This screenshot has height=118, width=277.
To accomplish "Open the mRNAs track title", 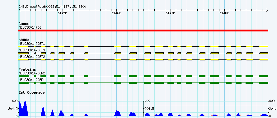I will [24, 40].
